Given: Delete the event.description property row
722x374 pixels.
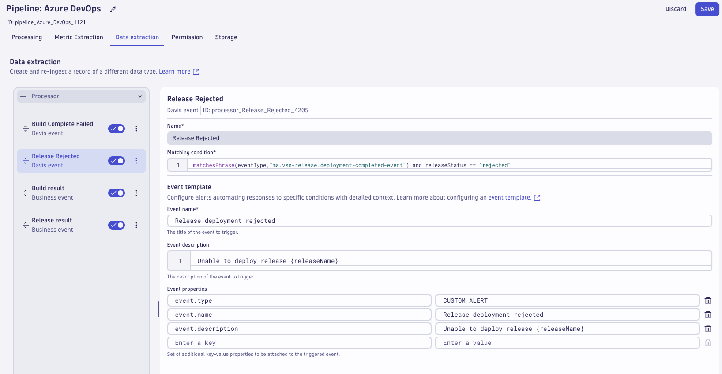Looking at the screenshot, I should tap(708, 329).
